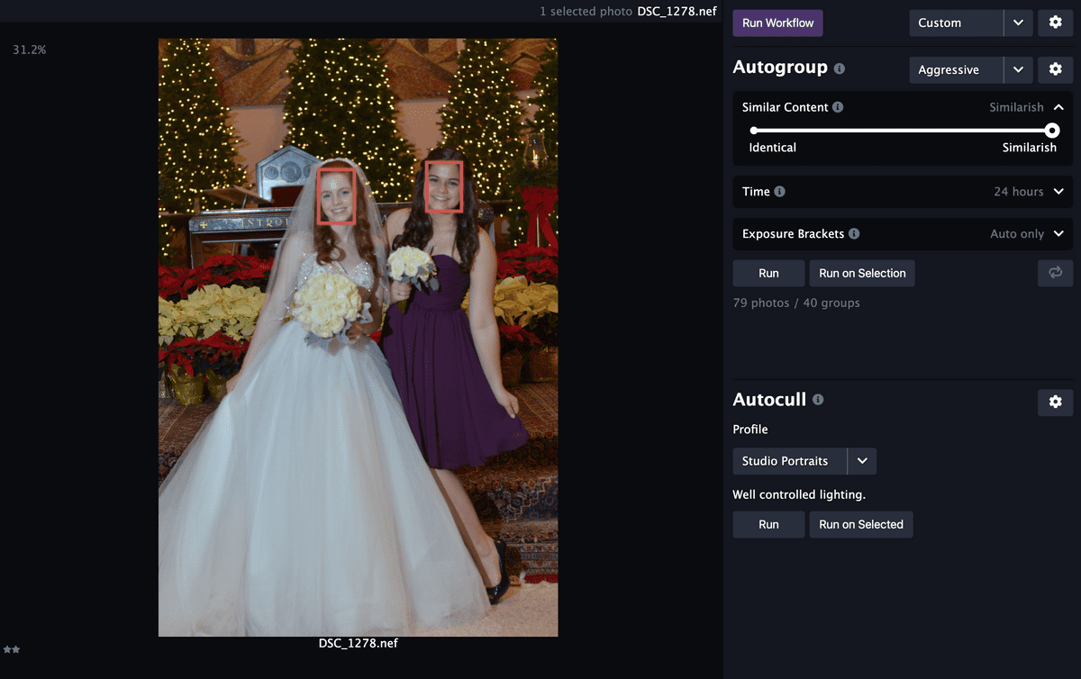Show info for Similar Content
Viewport: 1081px width, 679px height.
pyautogui.click(x=838, y=107)
